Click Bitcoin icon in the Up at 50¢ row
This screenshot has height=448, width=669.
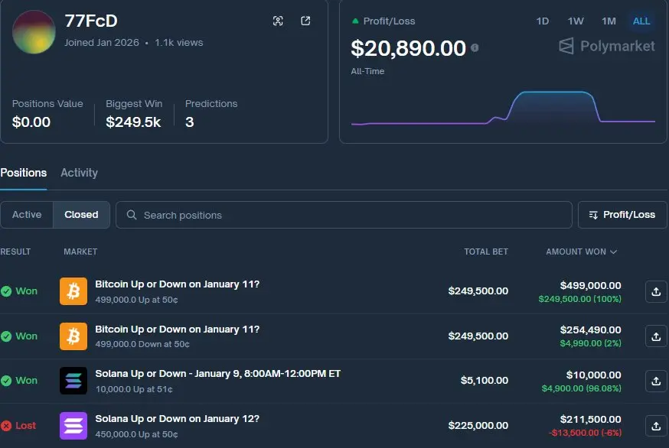point(73,291)
